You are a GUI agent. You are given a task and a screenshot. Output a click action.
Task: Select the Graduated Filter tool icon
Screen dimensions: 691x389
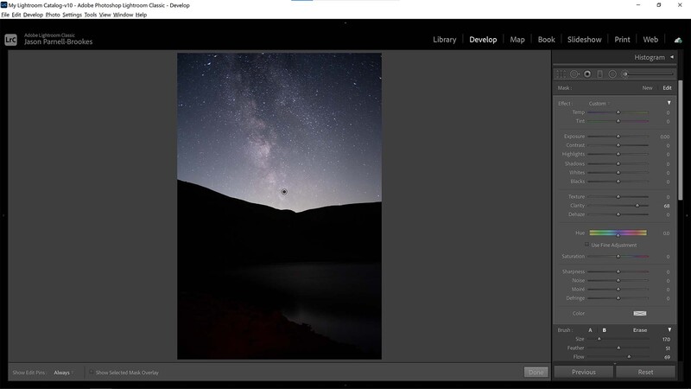point(599,74)
